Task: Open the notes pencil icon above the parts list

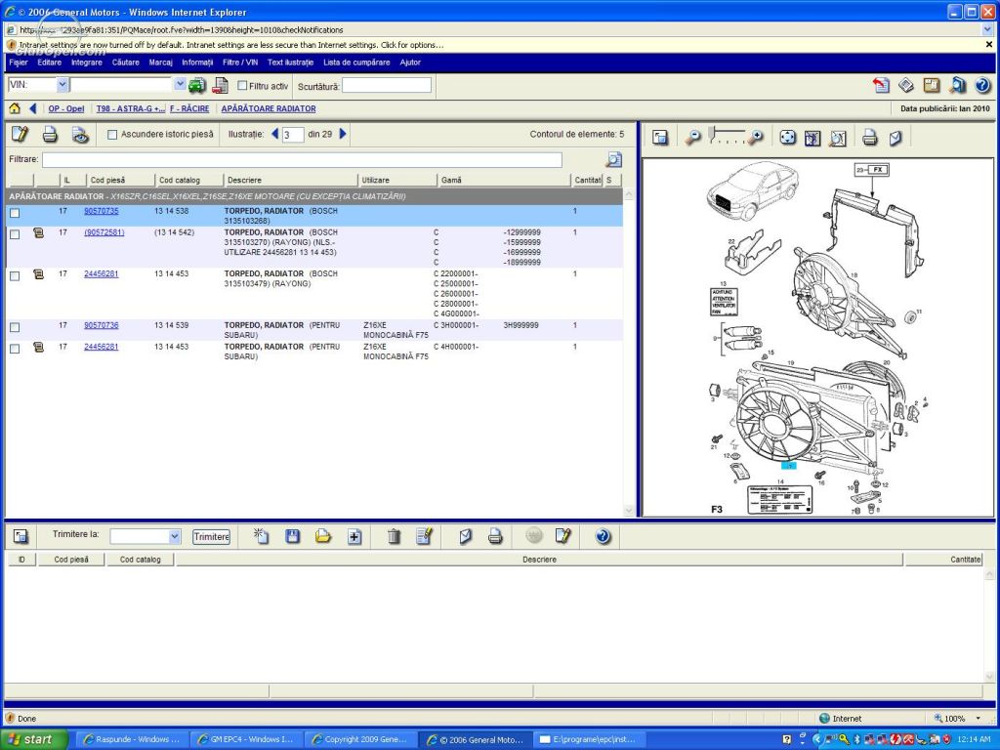Action: pos(20,135)
